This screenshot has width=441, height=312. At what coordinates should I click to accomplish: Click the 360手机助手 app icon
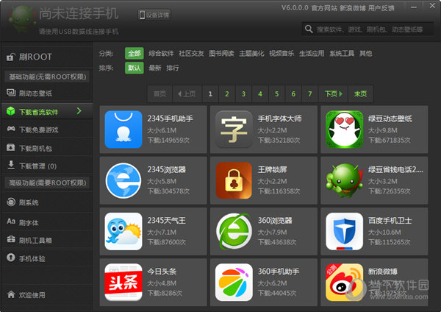click(234, 282)
